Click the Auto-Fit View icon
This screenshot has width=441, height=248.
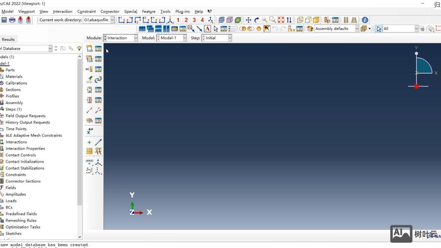coord(281,20)
